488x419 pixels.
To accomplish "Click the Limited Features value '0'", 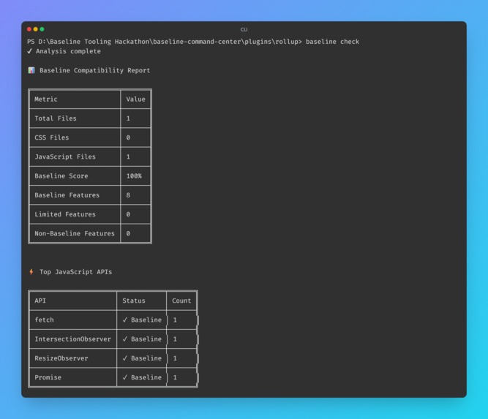I will (x=128, y=214).
